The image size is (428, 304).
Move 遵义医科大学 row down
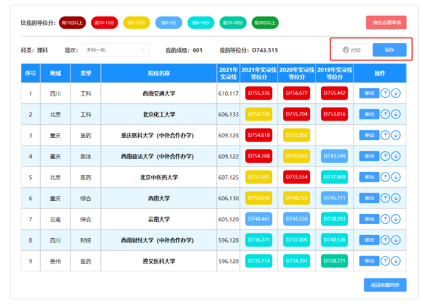[396, 261]
